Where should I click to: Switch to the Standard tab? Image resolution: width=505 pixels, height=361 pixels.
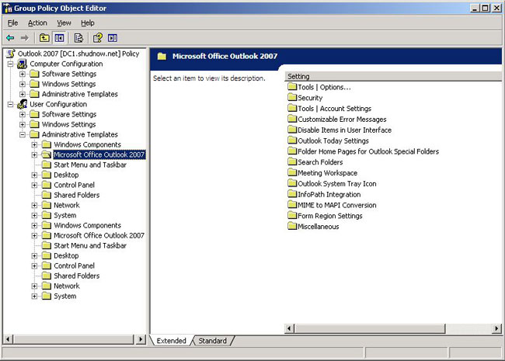212,340
